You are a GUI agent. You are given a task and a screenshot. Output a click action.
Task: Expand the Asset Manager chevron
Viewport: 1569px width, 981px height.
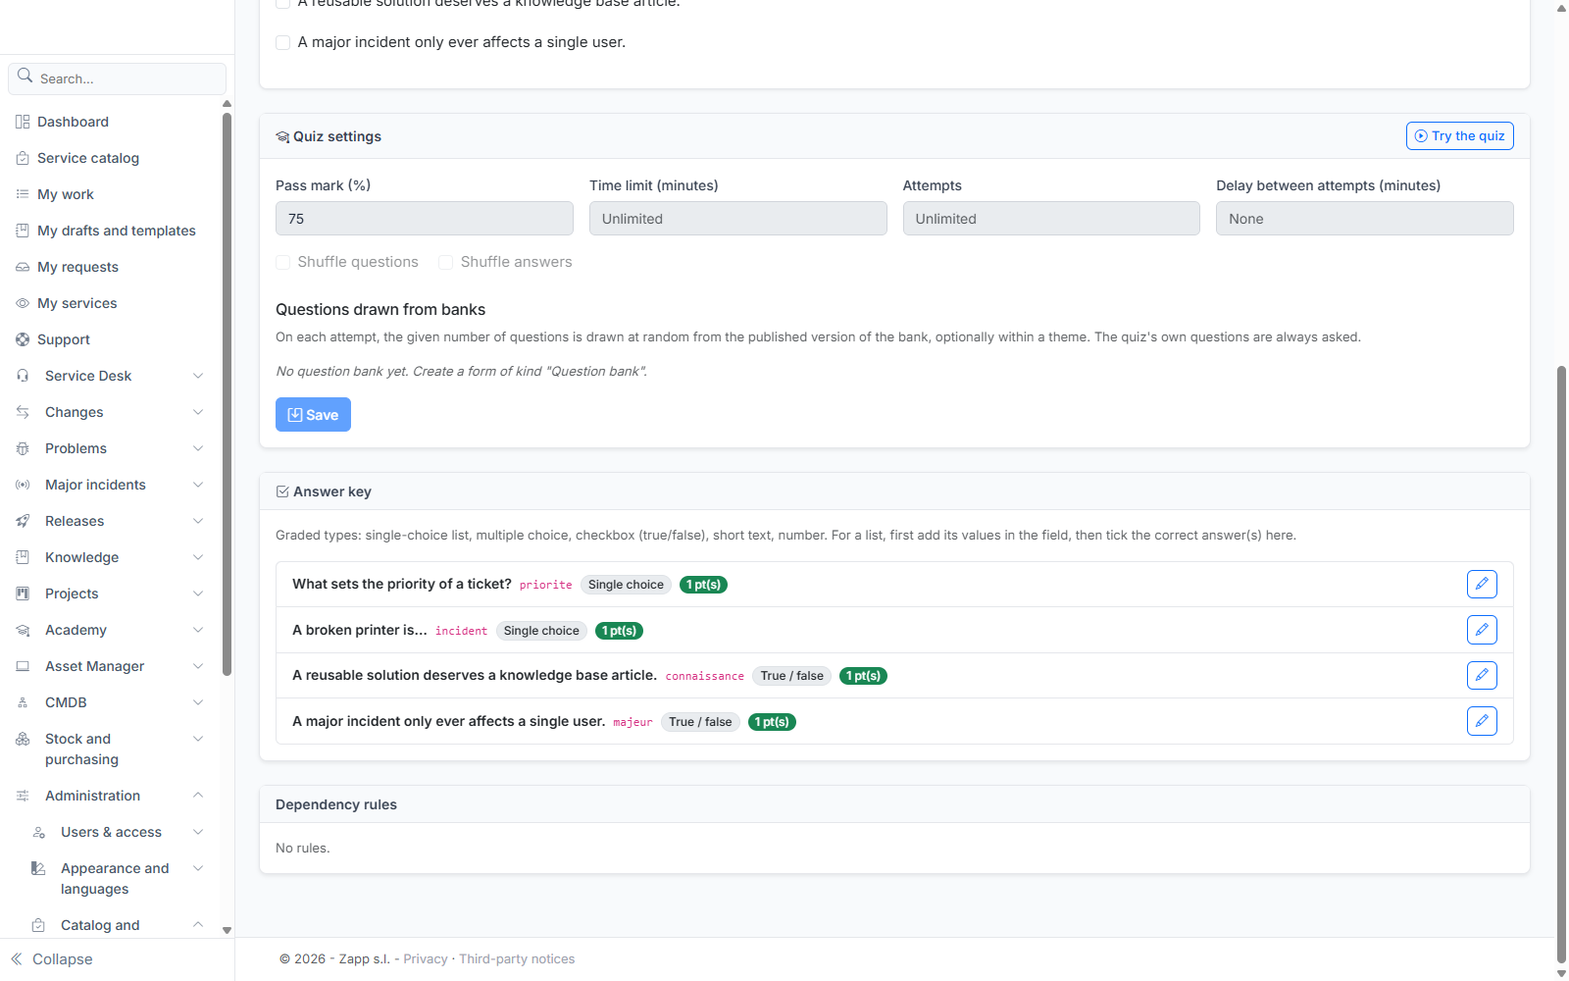[x=198, y=666]
